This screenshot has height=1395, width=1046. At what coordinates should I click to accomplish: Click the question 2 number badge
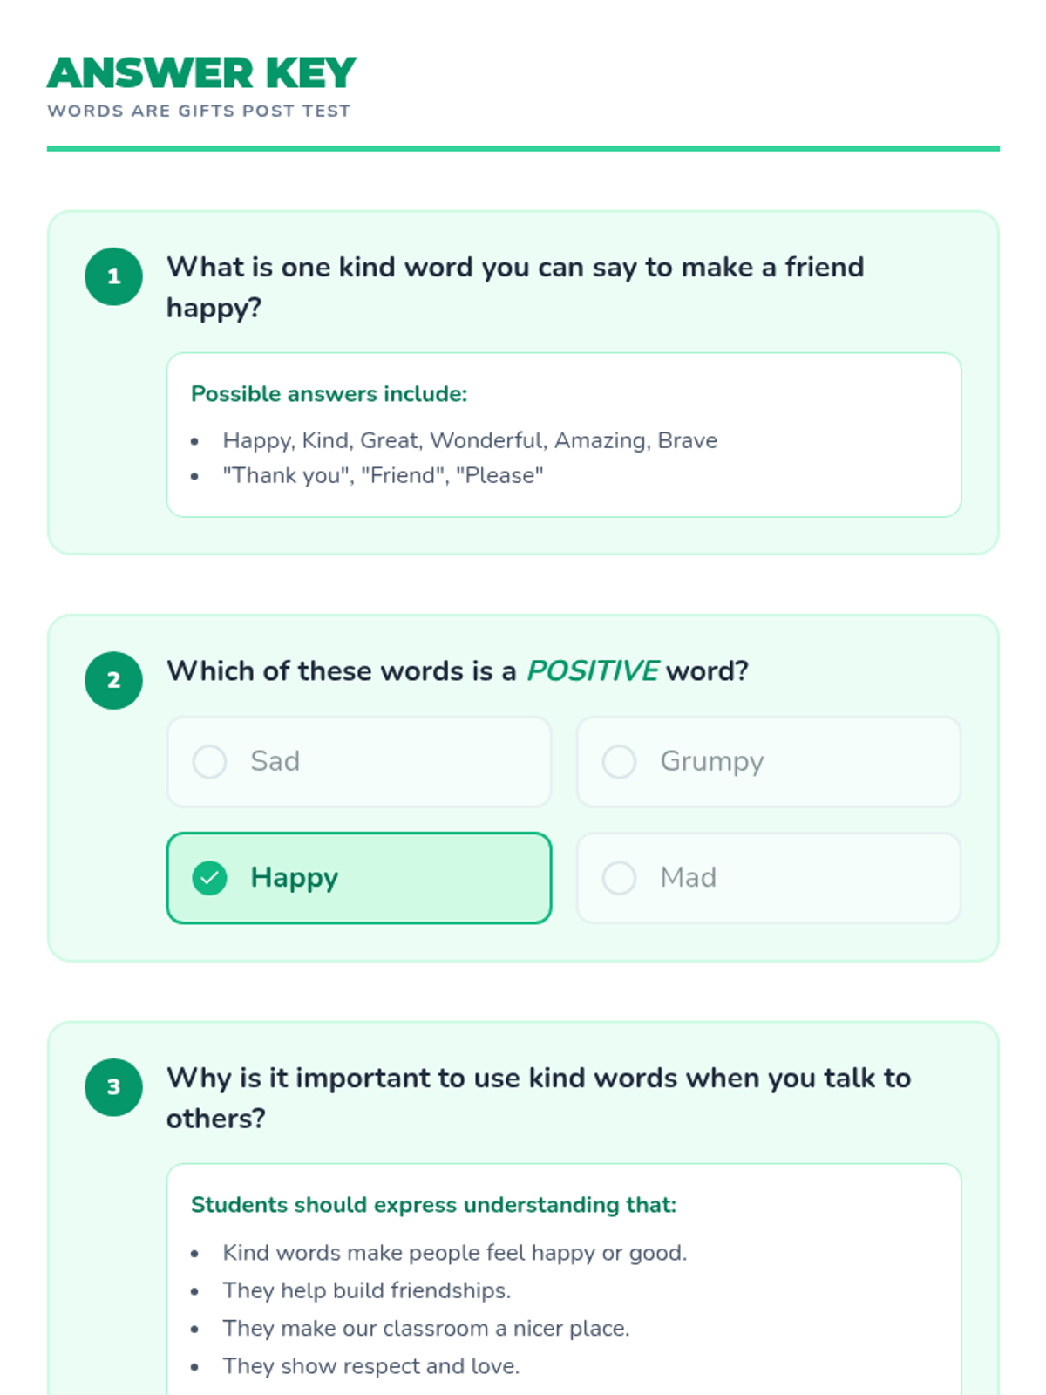[x=113, y=680]
